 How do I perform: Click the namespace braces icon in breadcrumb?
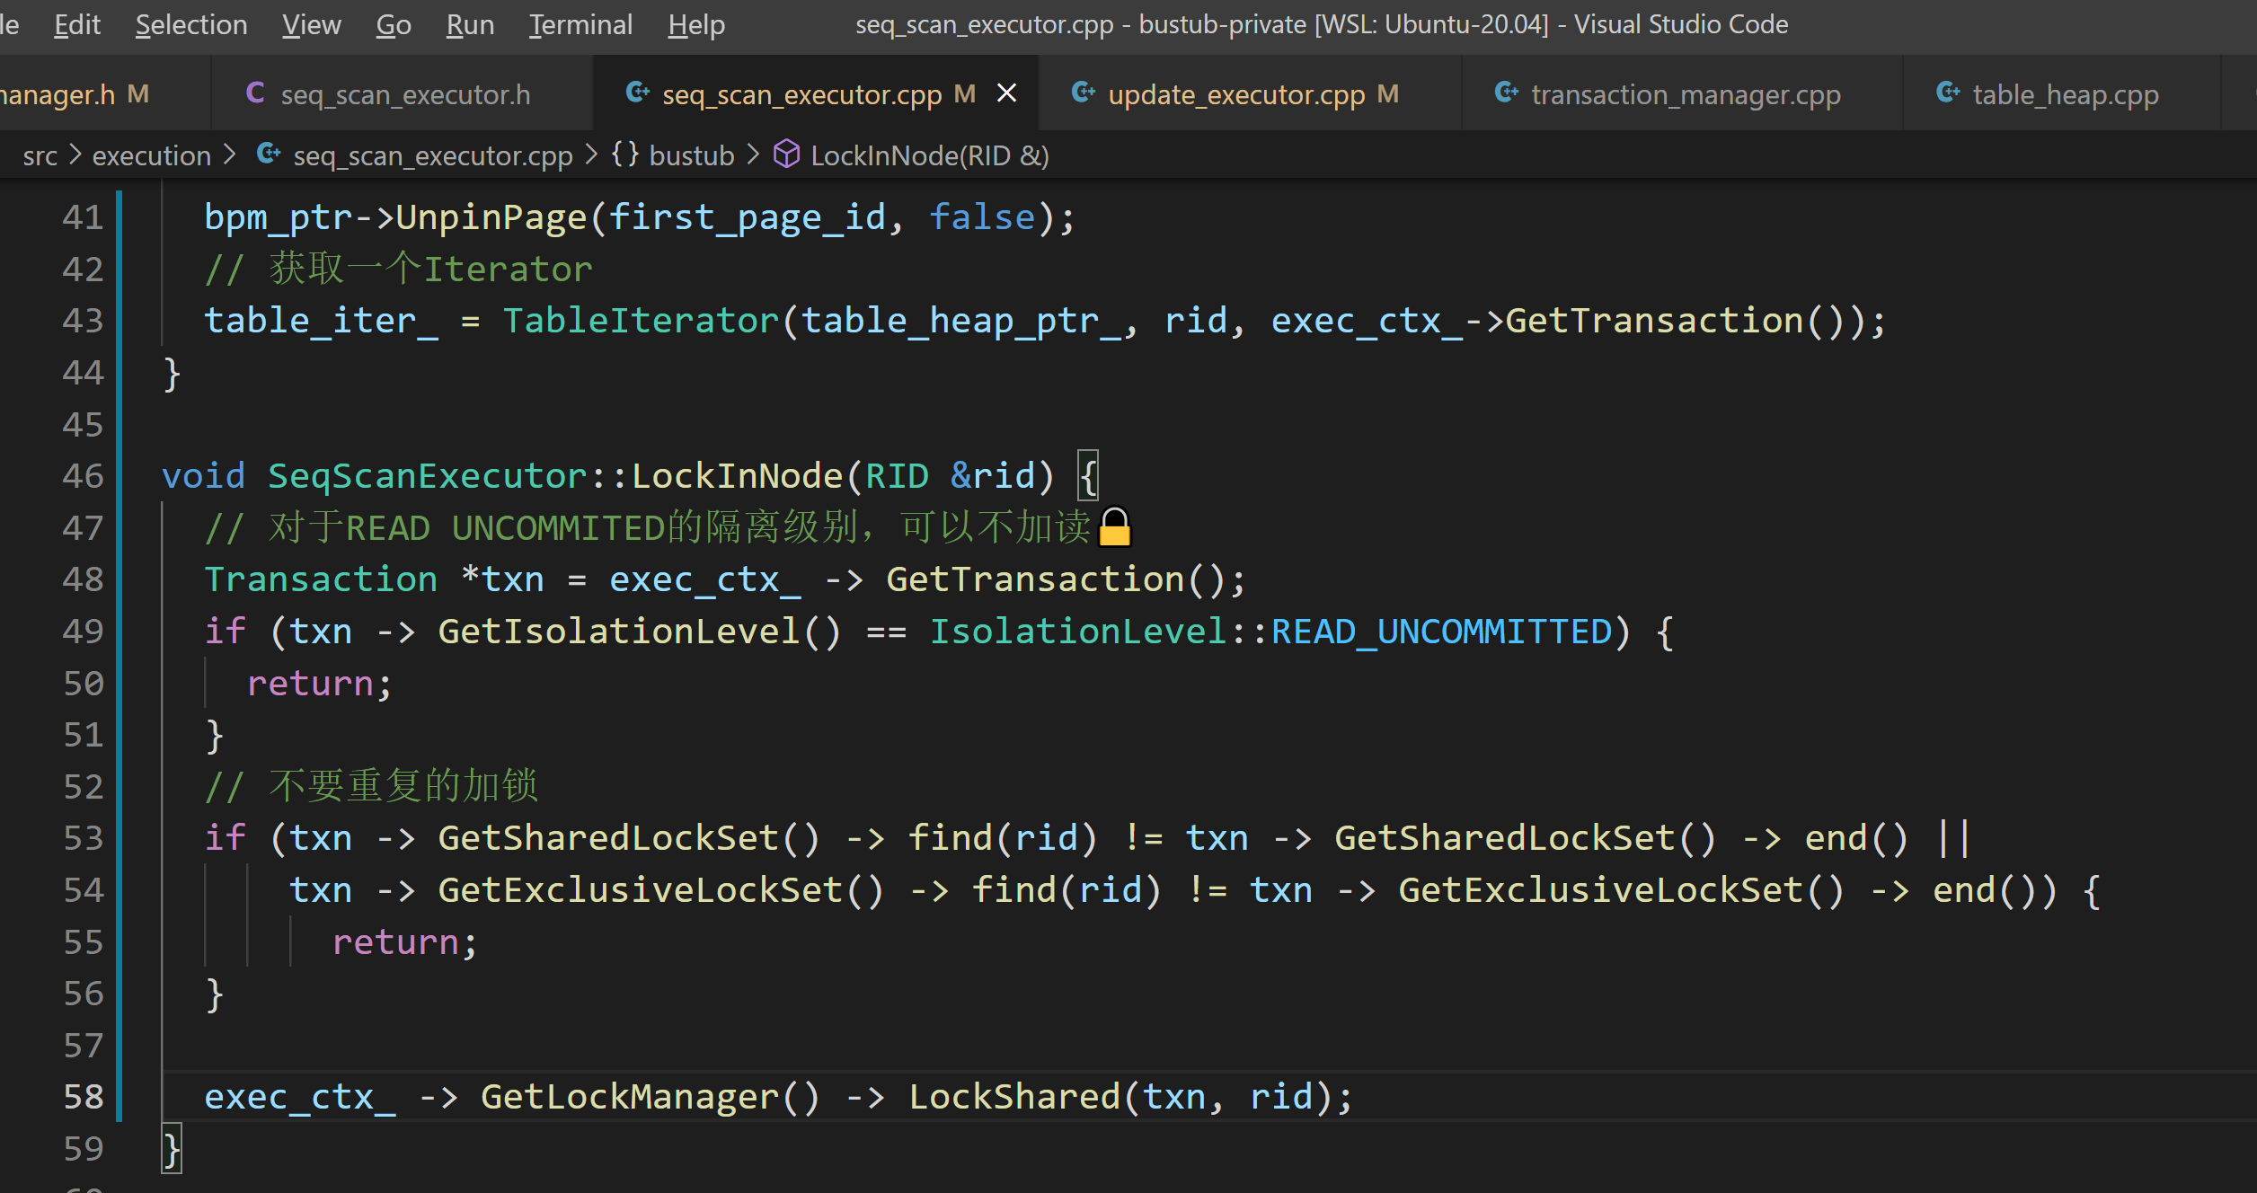[625, 155]
